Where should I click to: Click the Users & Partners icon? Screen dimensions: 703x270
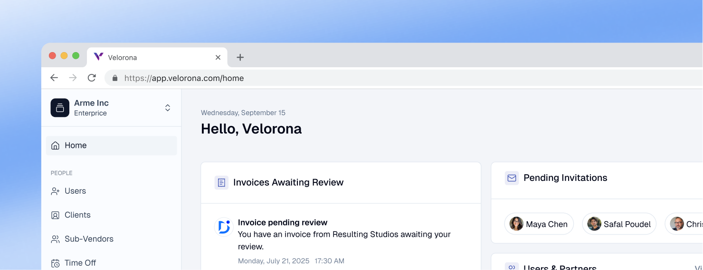[512, 267]
